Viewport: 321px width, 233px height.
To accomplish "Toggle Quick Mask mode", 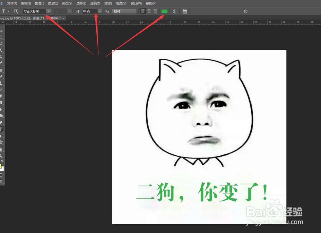I will tap(1, 175).
